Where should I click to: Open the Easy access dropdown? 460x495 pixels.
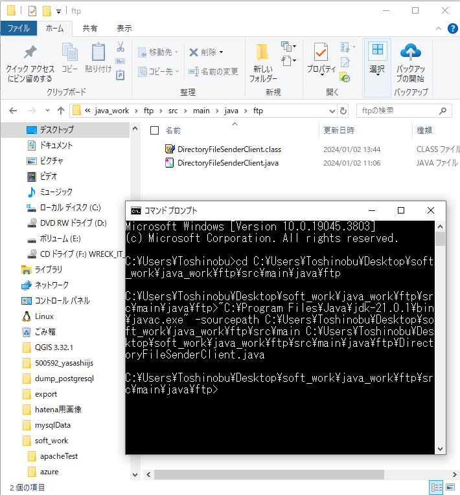coord(288,61)
